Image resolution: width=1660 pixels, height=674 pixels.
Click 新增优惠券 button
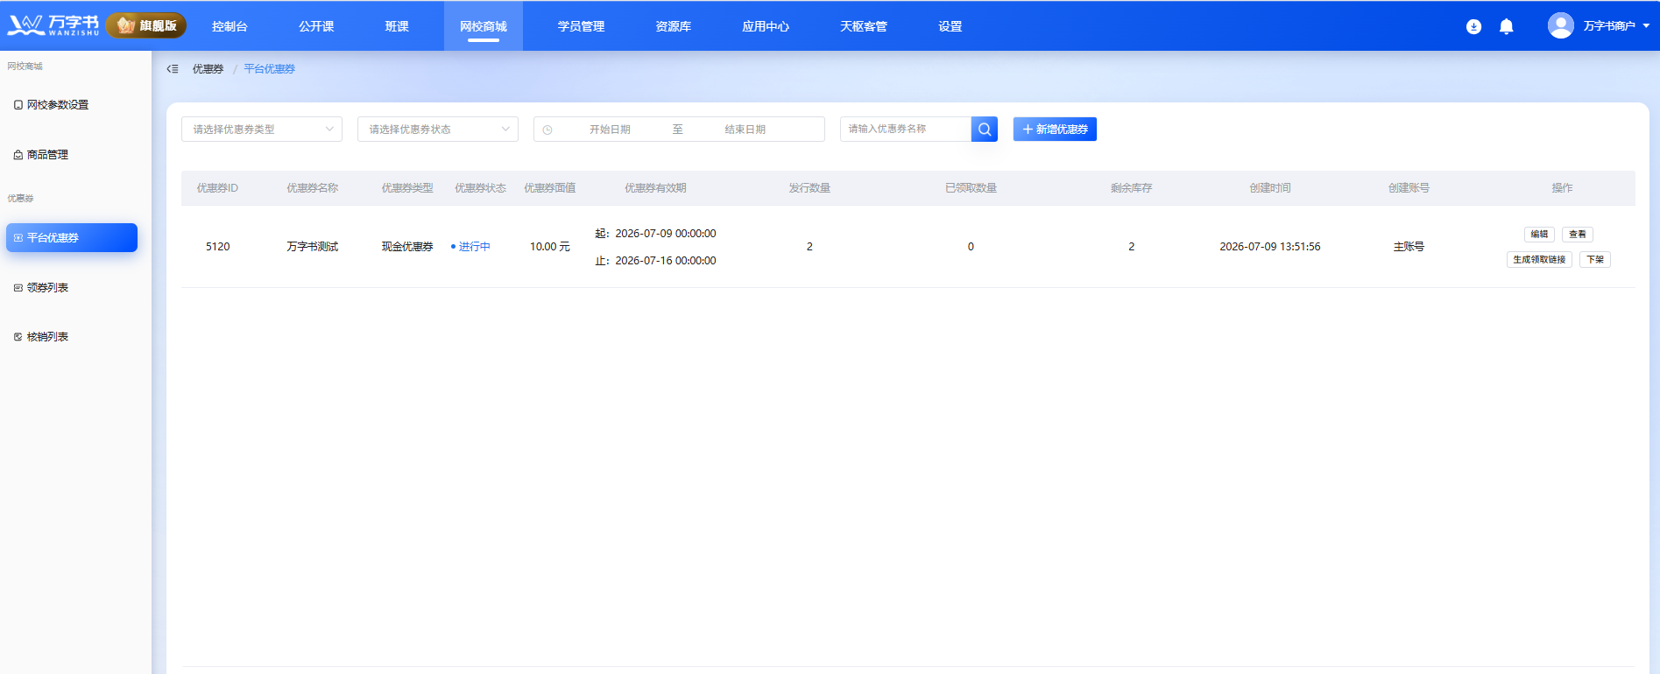click(x=1055, y=130)
